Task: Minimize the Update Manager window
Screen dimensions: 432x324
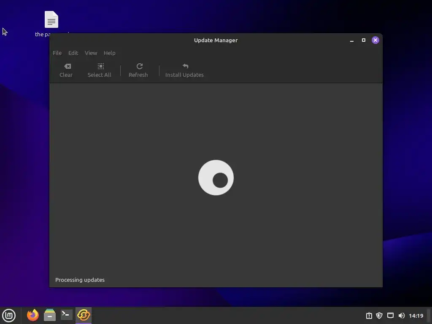Action: click(x=352, y=40)
